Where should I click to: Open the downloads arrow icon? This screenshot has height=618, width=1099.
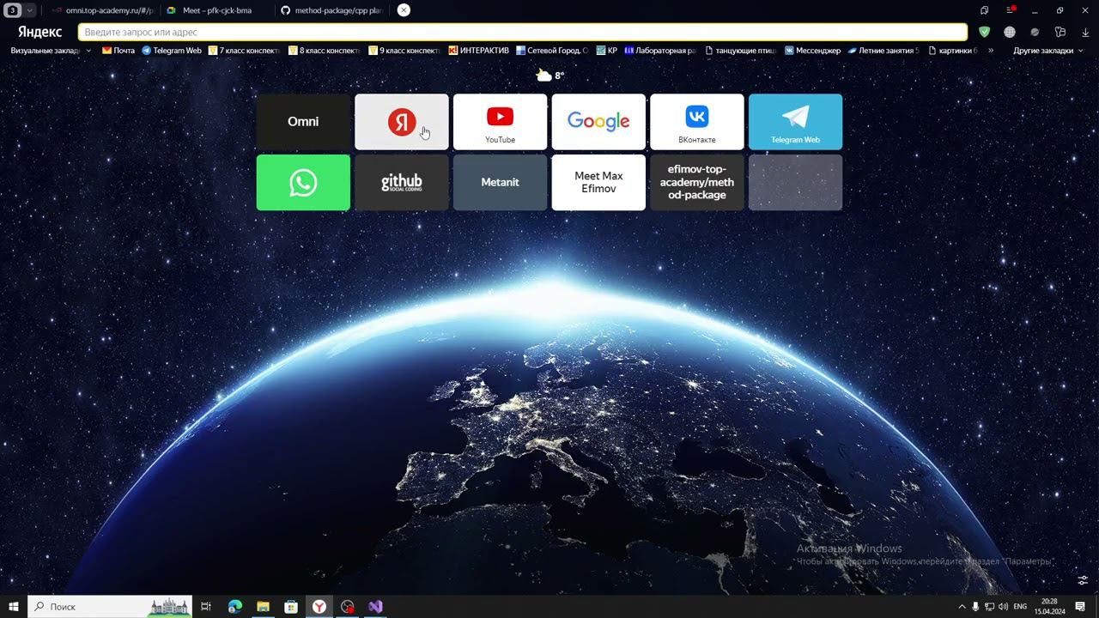point(1085,32)
